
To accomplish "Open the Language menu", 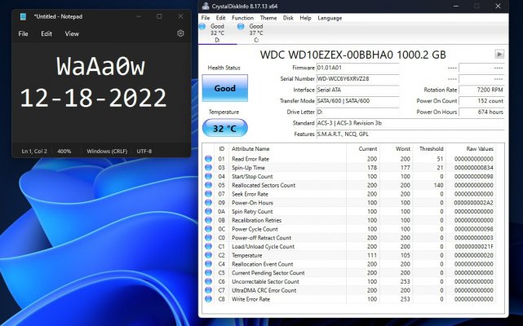I will 330,18.
